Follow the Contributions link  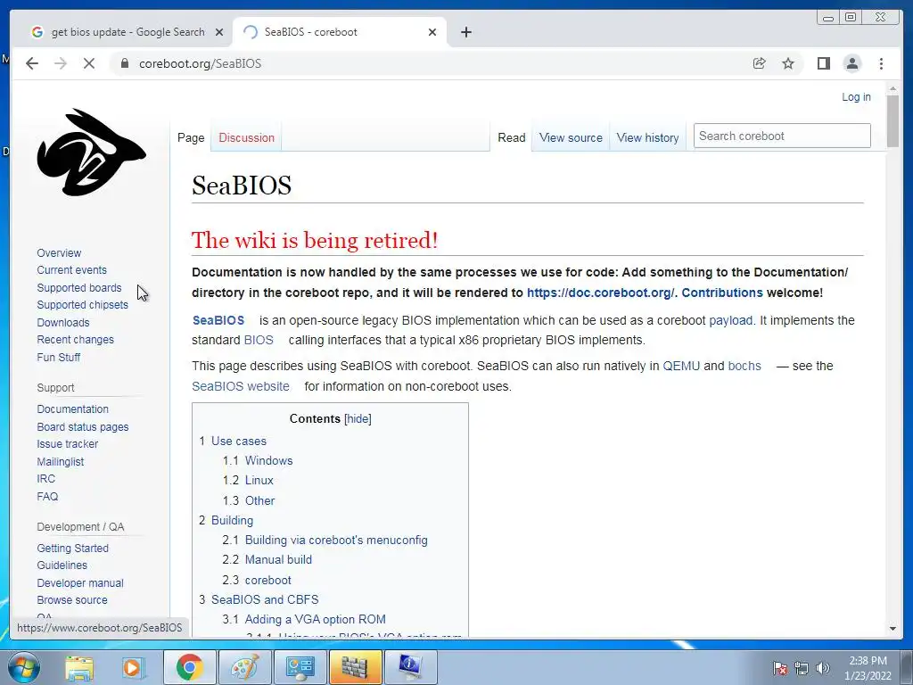pyautogui.click(x=722, y=293)
